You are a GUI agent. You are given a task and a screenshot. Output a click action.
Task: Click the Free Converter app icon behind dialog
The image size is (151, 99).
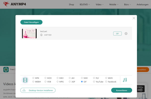click(6, 69)
